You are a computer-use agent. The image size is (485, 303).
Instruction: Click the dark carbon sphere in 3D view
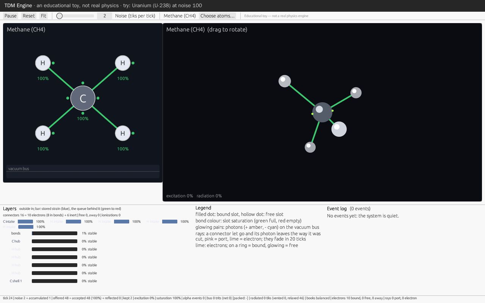point(322,112)
